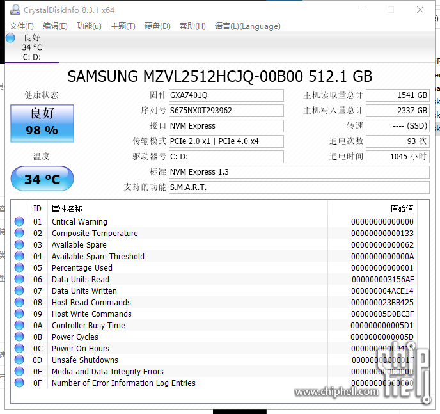Click status orb of Available Spare row
This screenshot has height=414, width=440.
(19, 244)
